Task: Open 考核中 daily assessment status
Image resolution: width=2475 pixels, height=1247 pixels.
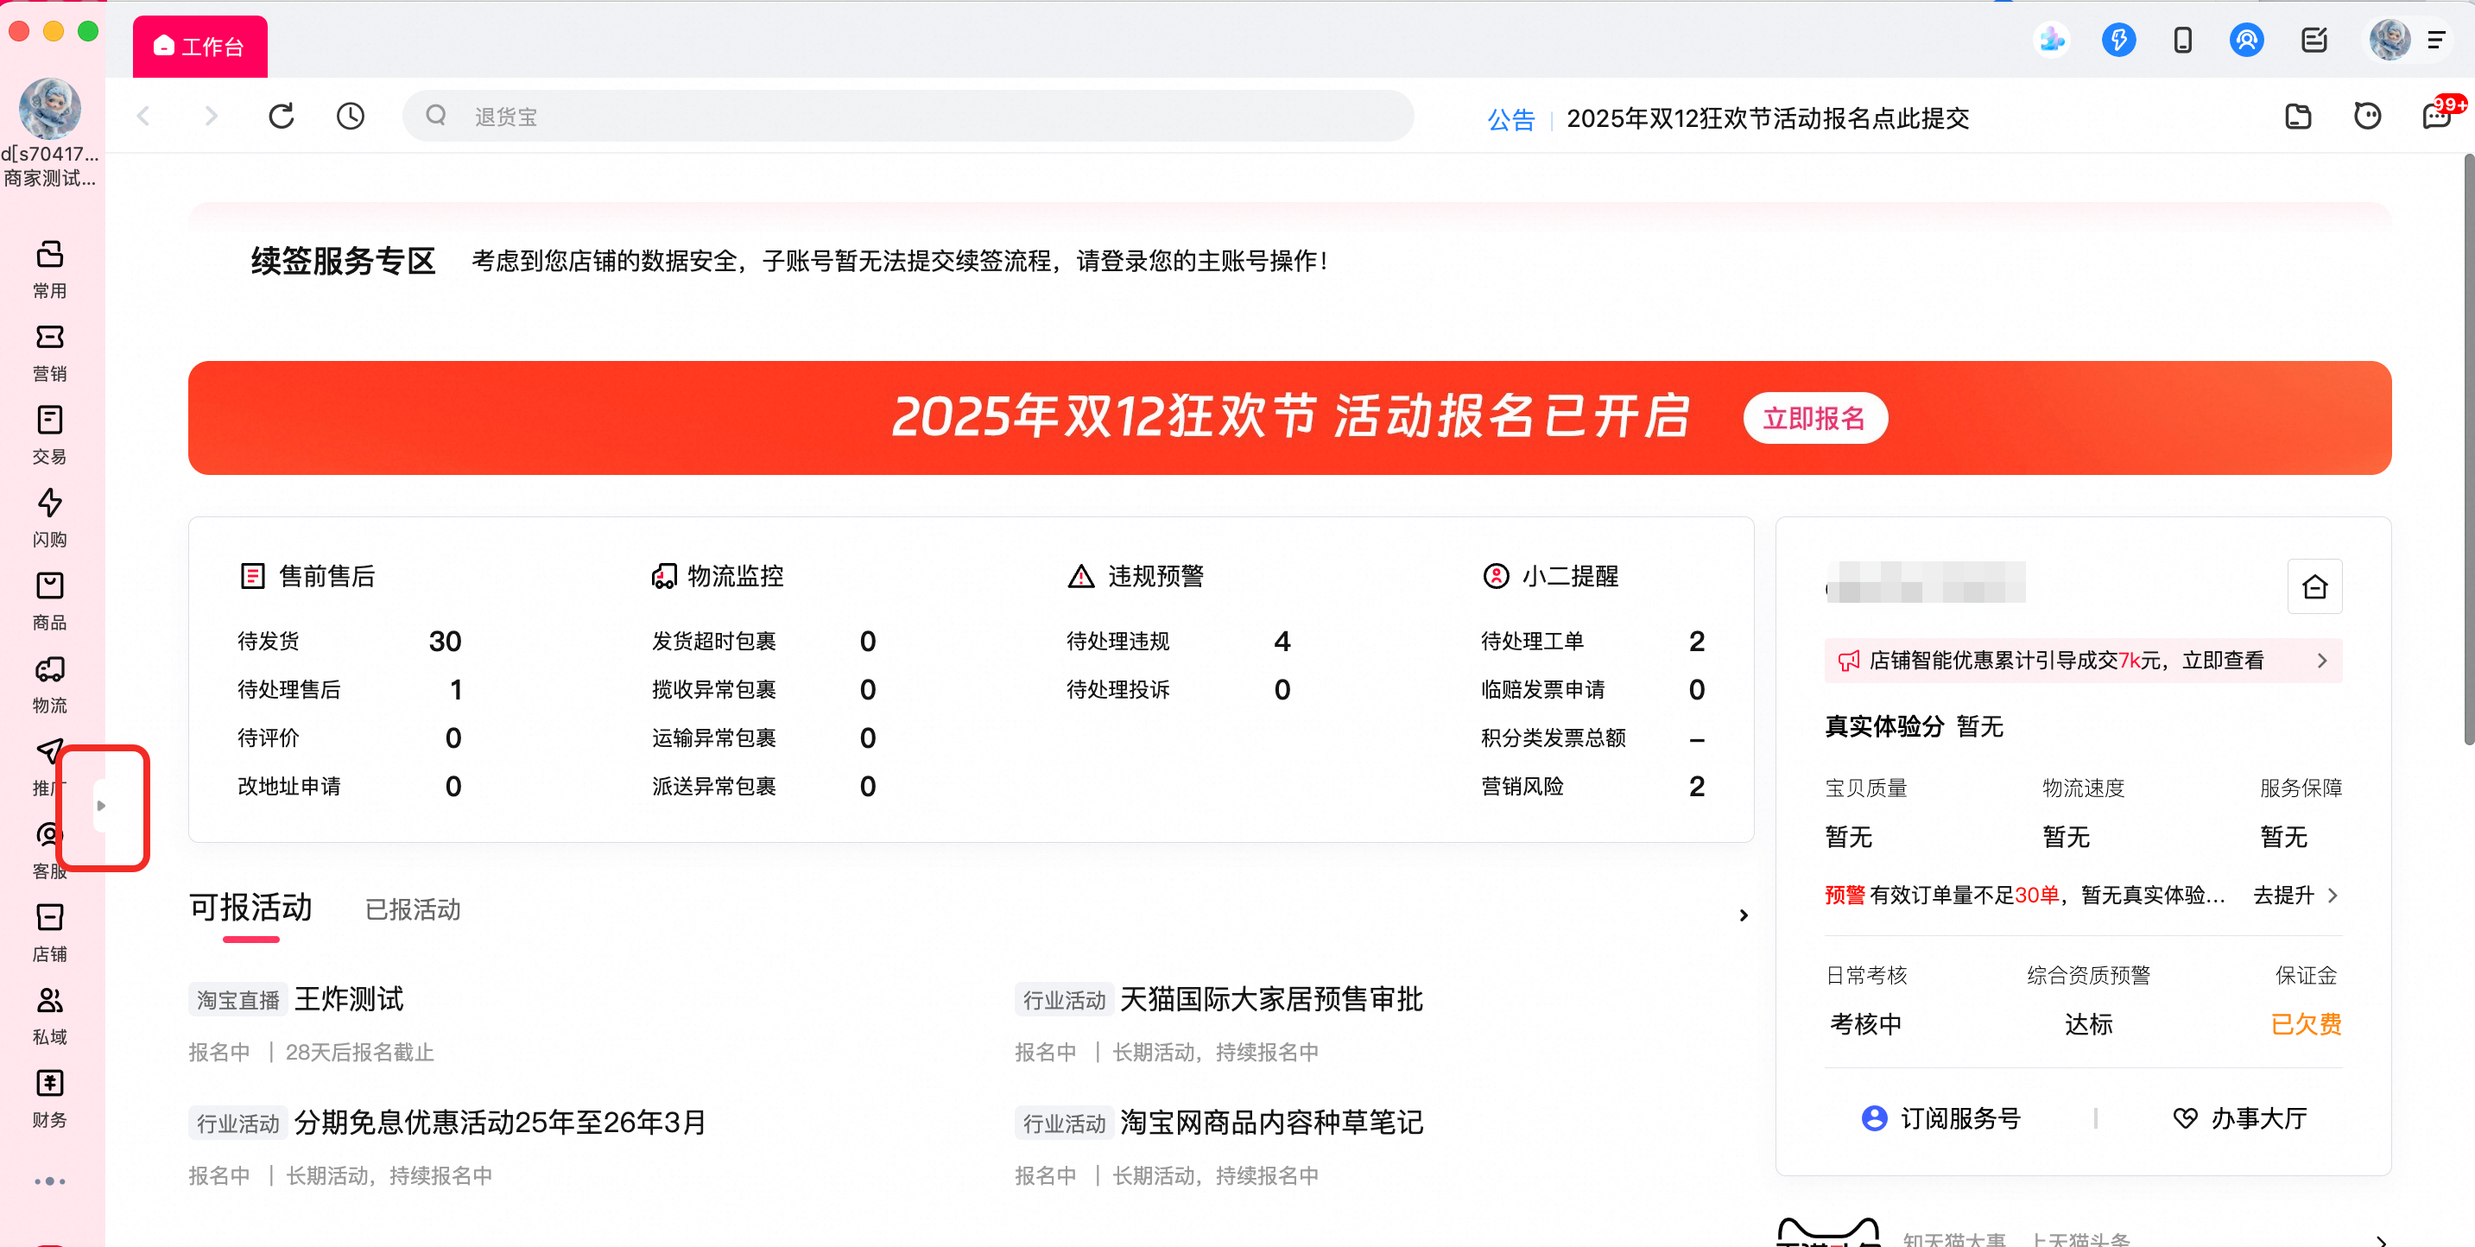Action: coord(1865,1024)
